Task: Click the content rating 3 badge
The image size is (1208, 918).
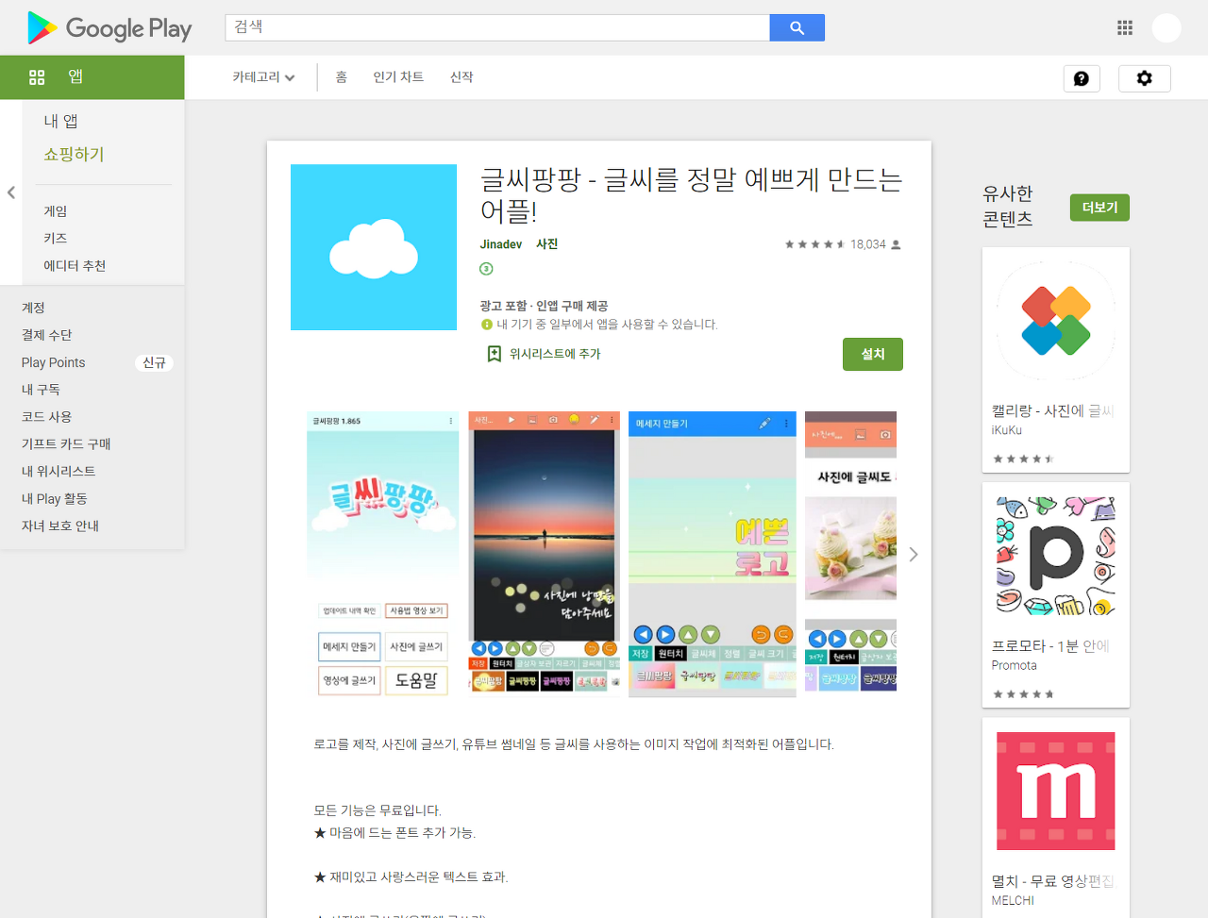Action: (486, 269)
